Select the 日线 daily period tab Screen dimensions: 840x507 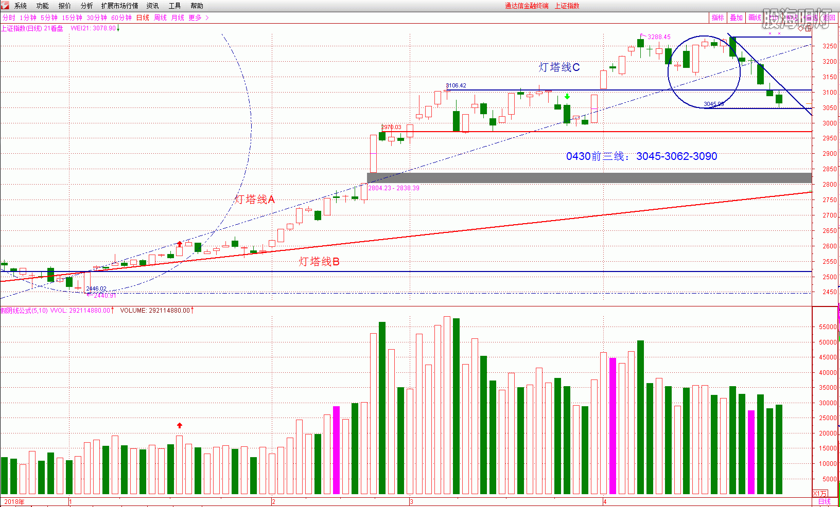tap(143, 17)
